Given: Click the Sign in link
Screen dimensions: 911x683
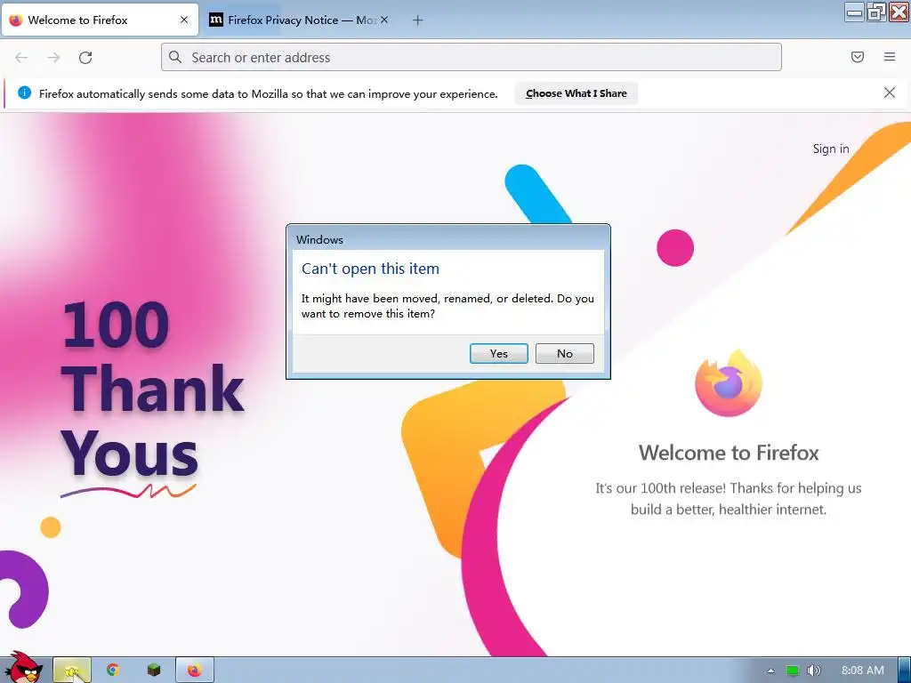Looking at the screenshot, I should [831, 149].
